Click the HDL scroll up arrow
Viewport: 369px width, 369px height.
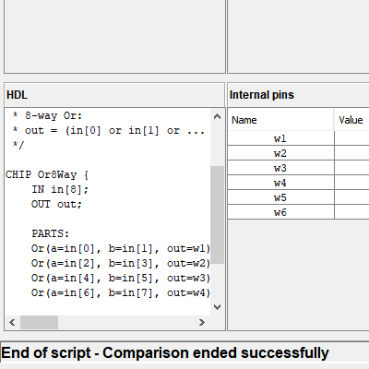pos(217,116)
